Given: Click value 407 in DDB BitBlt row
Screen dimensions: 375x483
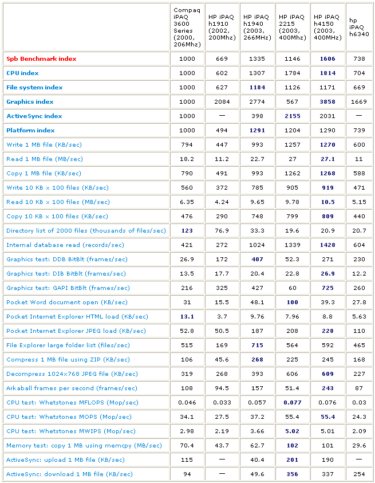Looking at the screenshot, I should click(x=258, y=260).
